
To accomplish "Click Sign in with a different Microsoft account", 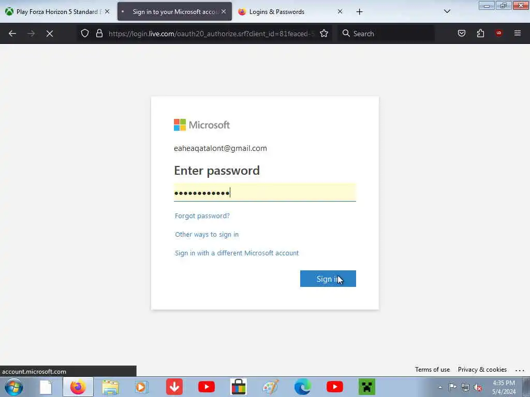I will pyautogui.click(x=237, y=253).
